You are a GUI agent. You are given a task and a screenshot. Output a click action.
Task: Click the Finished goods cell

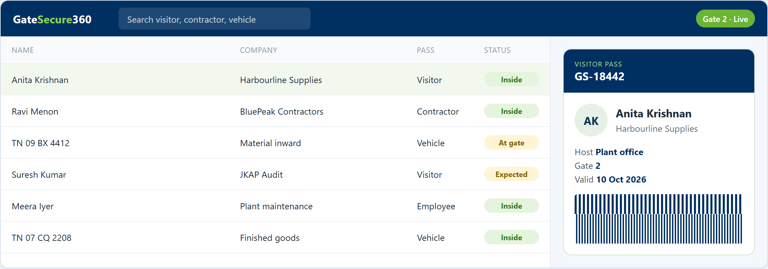coord(270,238)
